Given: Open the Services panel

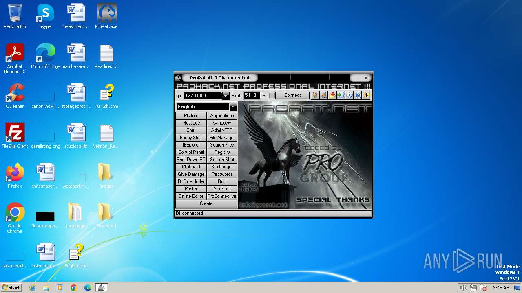Looking at the screenshot, I should [x=222, y=189].
